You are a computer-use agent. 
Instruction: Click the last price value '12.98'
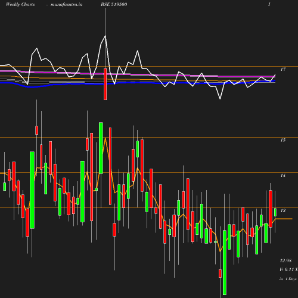(285, 260)
